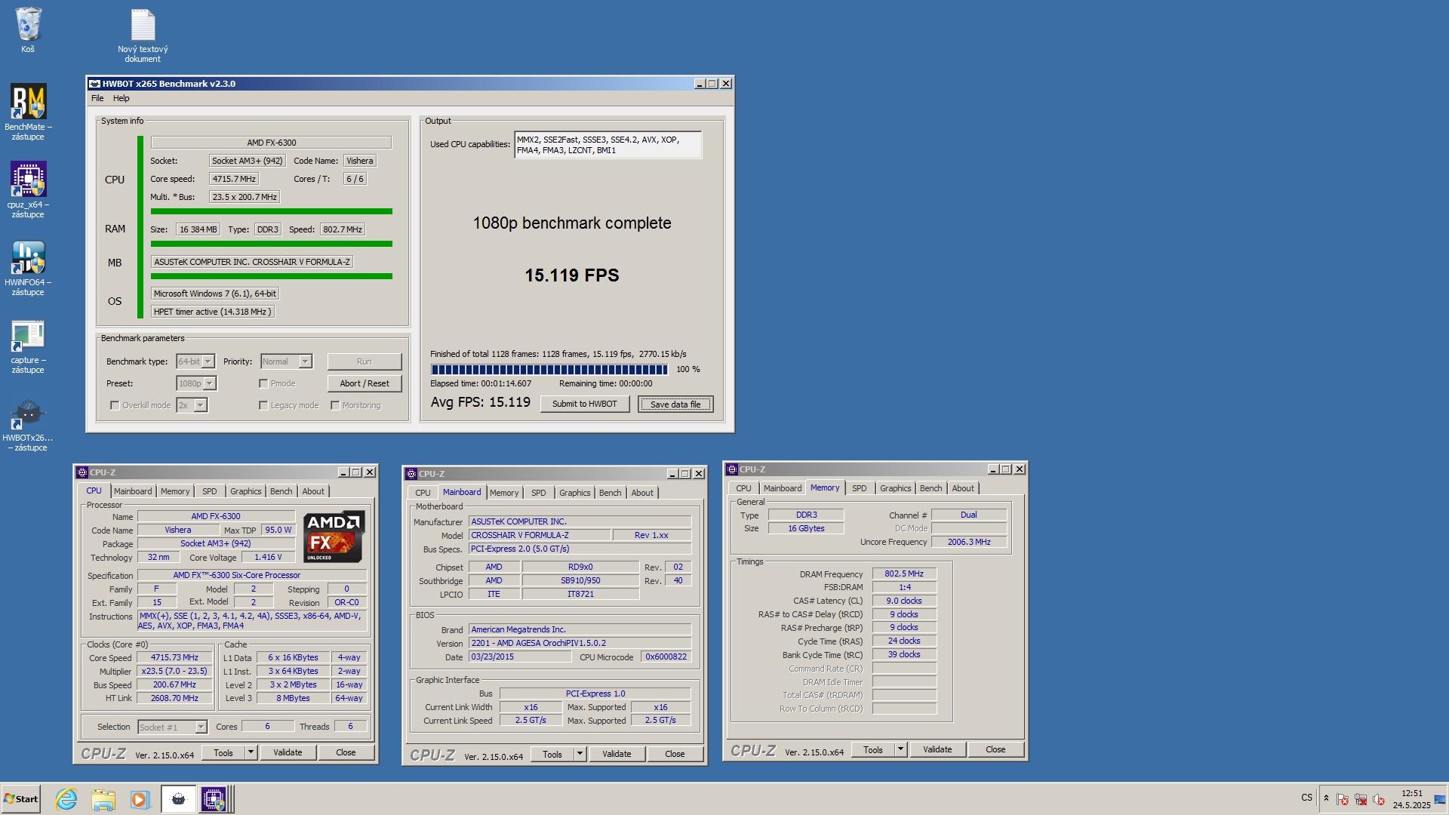The image size is (1449, 815).
Task: Open Internet Explorer from taskbar
Action: point(66,799)
